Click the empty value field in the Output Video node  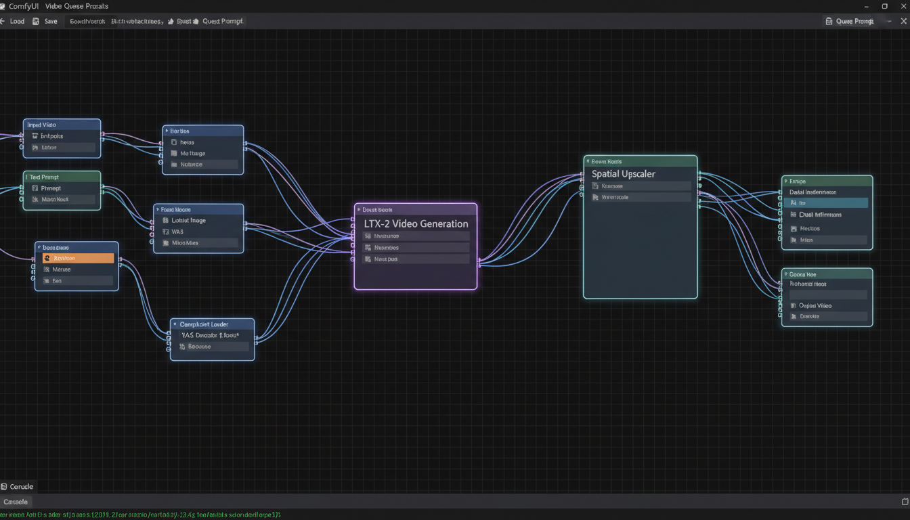point(827,294)
